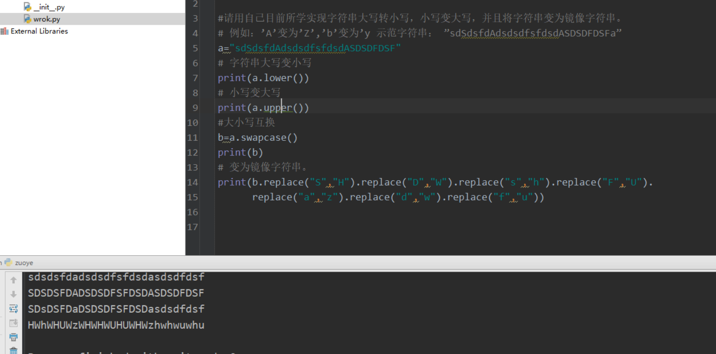The height and width of the screenshot is (354, 716).
Task: Toggle soft-wrap in the run console
Action: pos(13,309)
